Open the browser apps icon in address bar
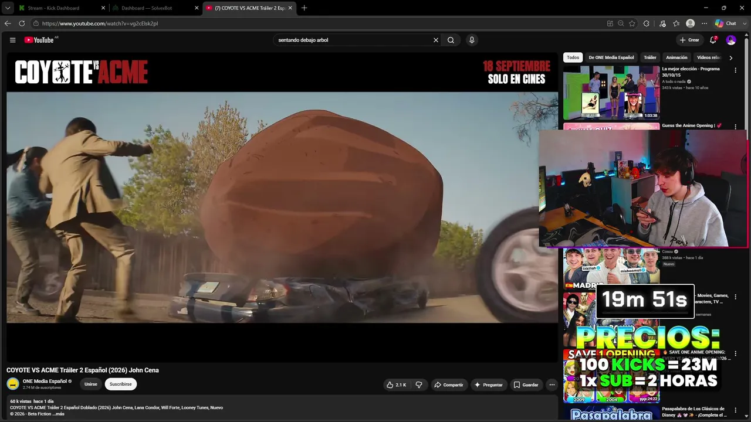The width and height of the screenshot is (751, 422). 610,23
